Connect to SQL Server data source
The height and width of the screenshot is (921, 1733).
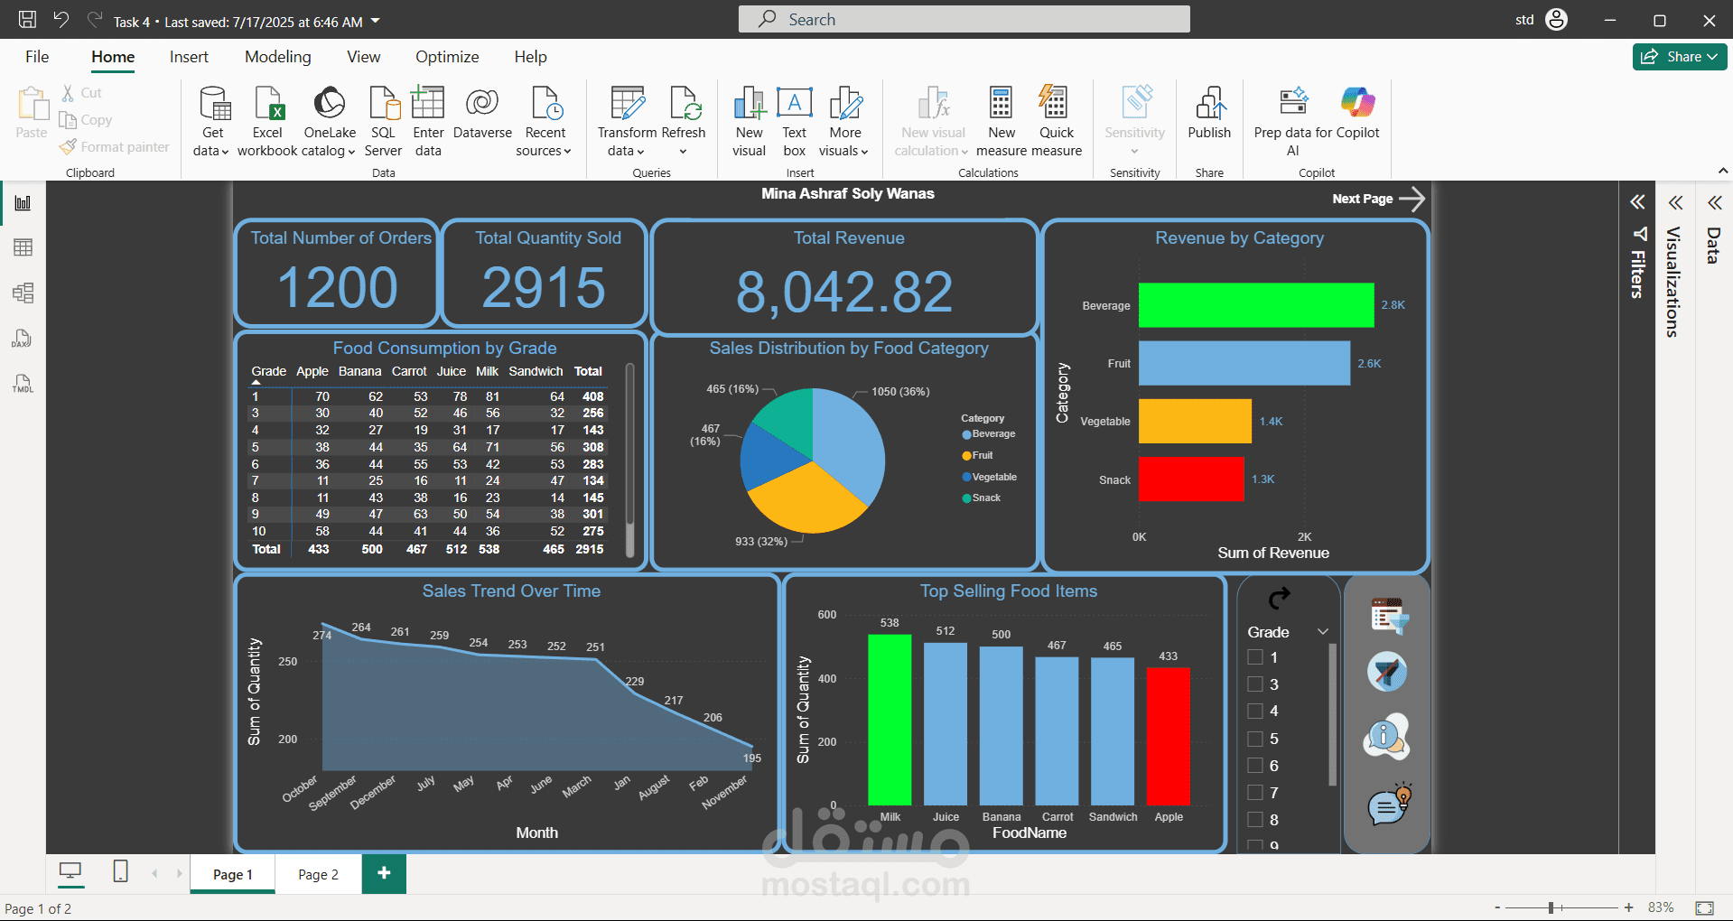tap(383, 120)
